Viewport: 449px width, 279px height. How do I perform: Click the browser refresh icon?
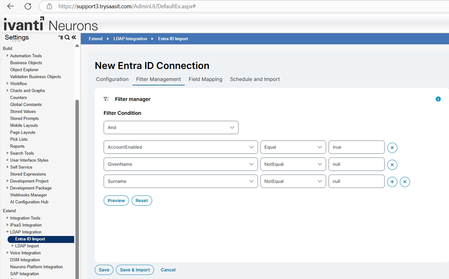(28, 7)
